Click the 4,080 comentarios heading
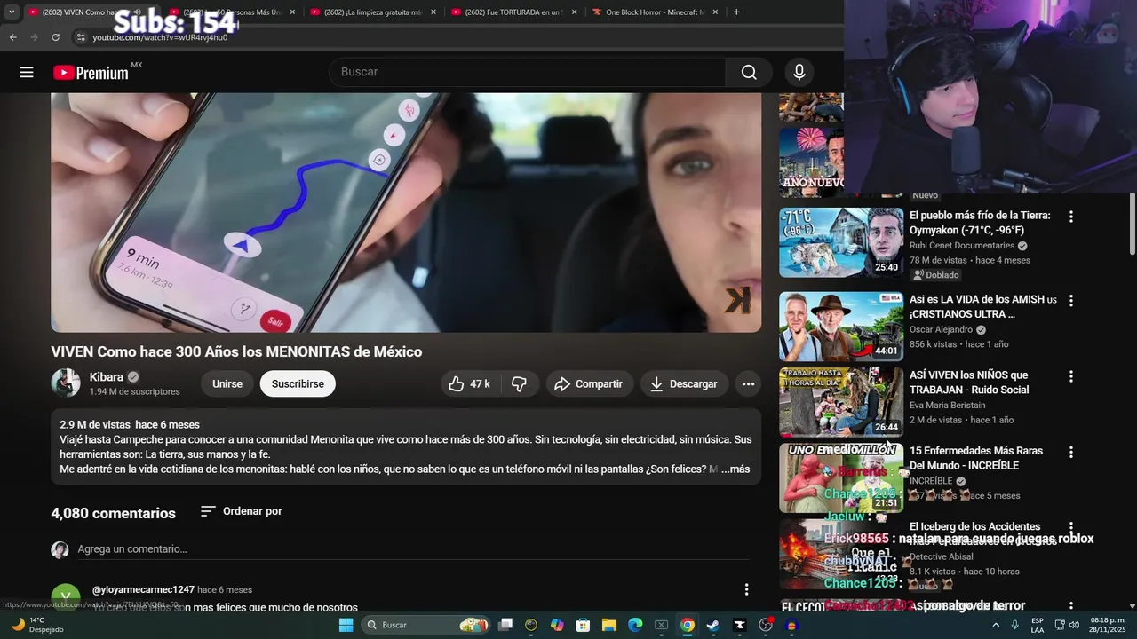 point(114,513)
